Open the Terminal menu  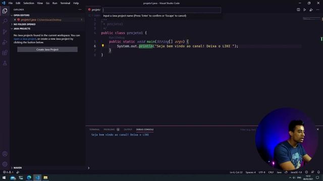(x=65, y=3)
